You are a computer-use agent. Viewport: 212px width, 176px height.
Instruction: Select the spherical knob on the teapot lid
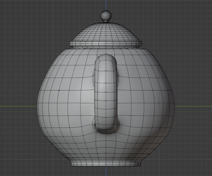tap(106, 16)
